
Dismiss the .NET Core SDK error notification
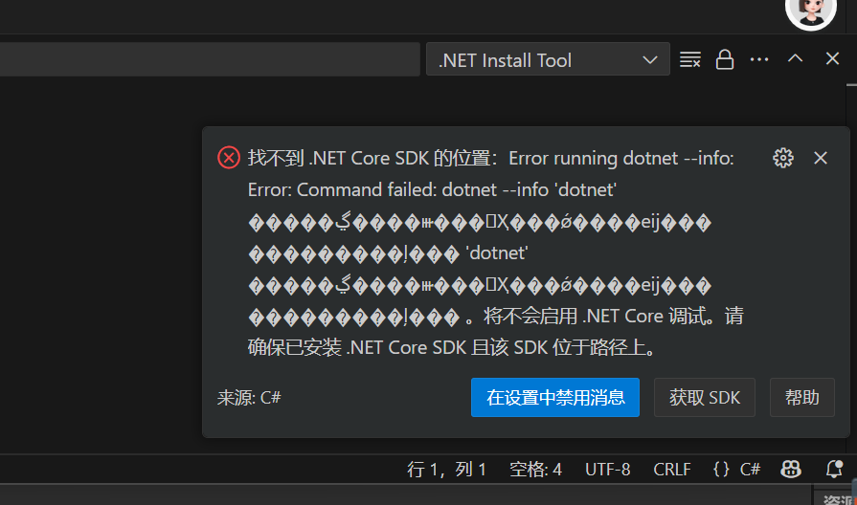[821, 159]
